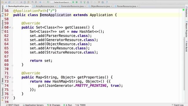Click fold end marker at line 76
Screen dimensions: 188x106
(x=12, y=95)
